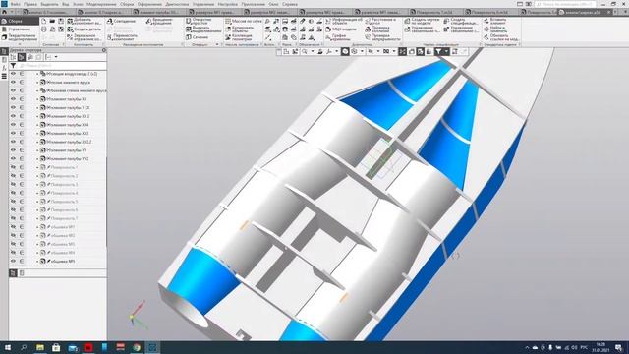Switch to Поверхность 7.m3d document tab
This screenshot has height=354, width=629.
coord(437,13)
